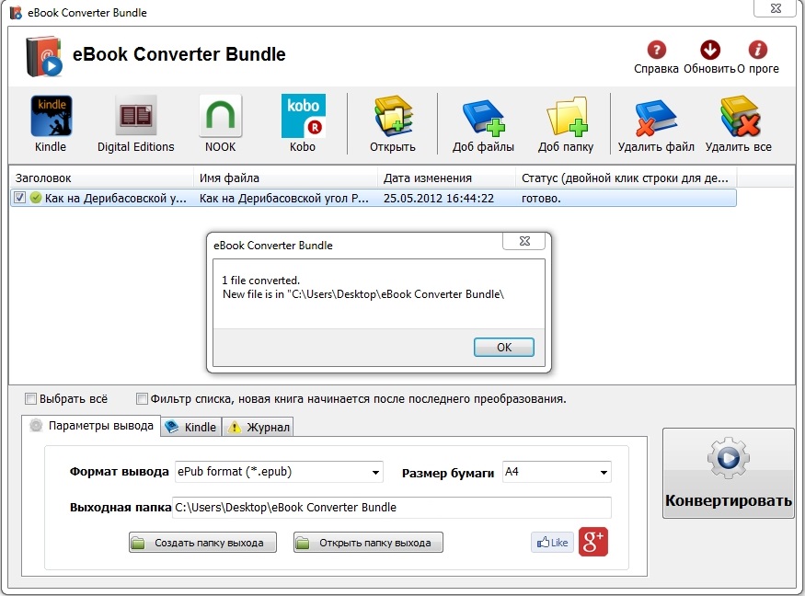
Task: Click the green status checkmark in book row
Action: 36,198
